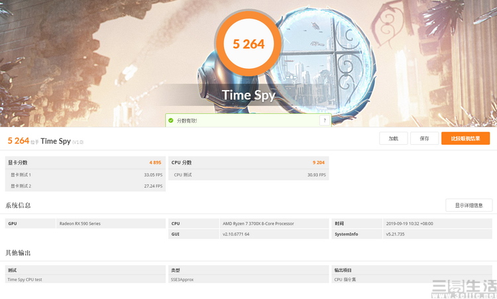Show detailed info via 显示详细信息 button

pos(469,205)
